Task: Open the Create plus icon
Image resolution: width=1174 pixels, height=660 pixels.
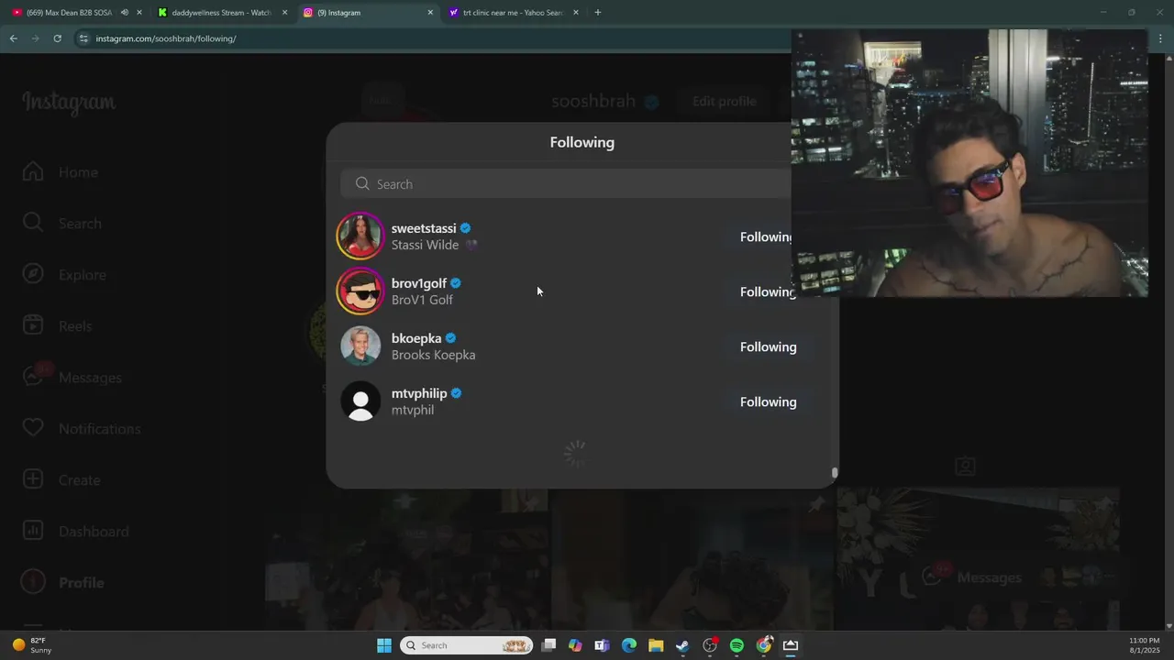Action: tap(33, 480)
